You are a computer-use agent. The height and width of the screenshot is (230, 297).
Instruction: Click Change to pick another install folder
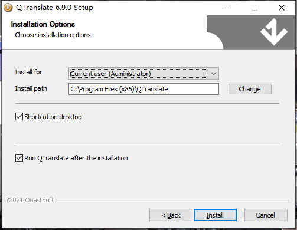tap(250, 89)
